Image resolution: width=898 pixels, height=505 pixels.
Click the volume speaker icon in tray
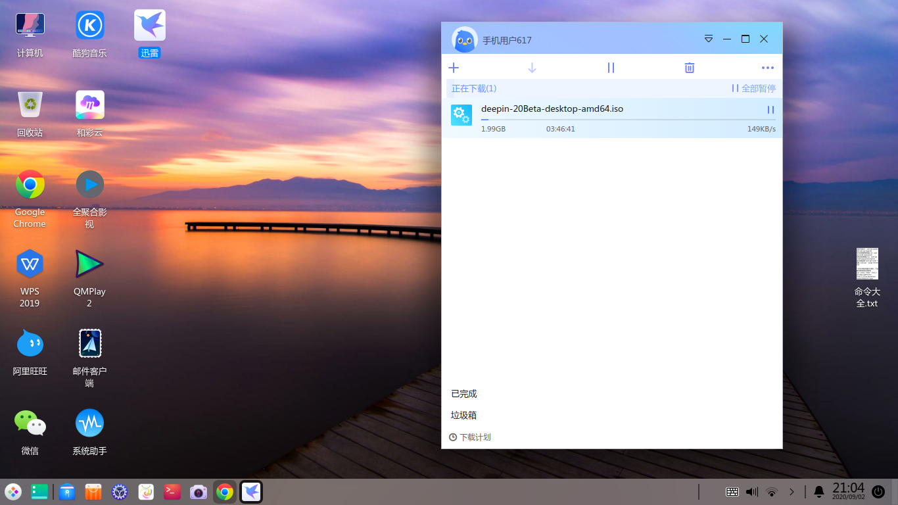point(752,492)
